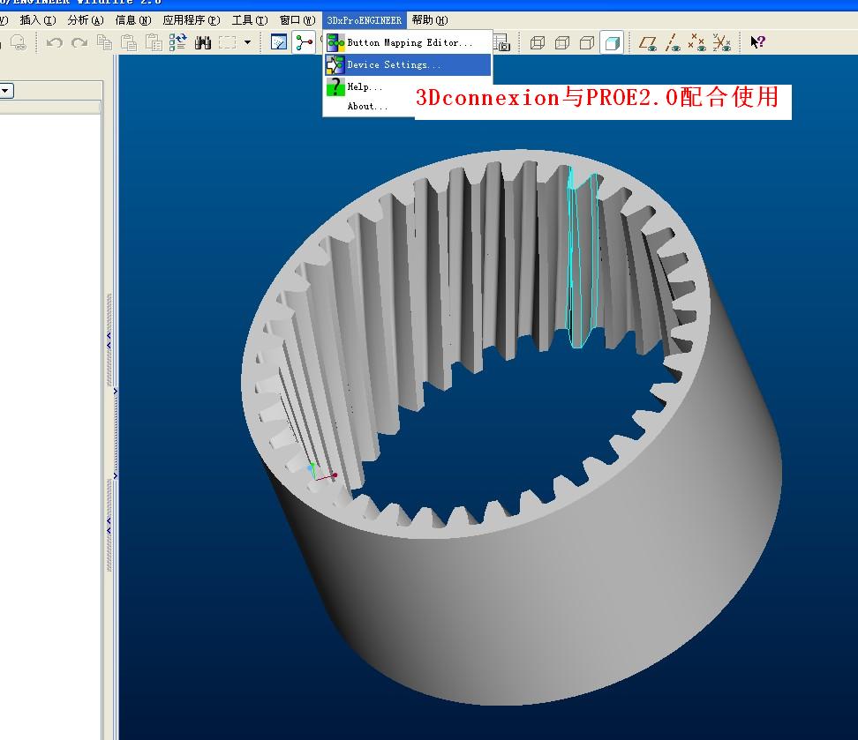
Task: Switch to Hidden Line display style
Action: [x=562, y=42]
